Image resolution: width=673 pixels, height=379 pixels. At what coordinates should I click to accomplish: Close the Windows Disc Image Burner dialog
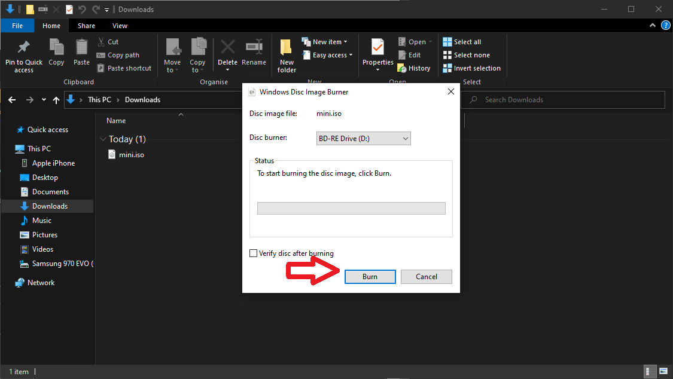point(450,91)
